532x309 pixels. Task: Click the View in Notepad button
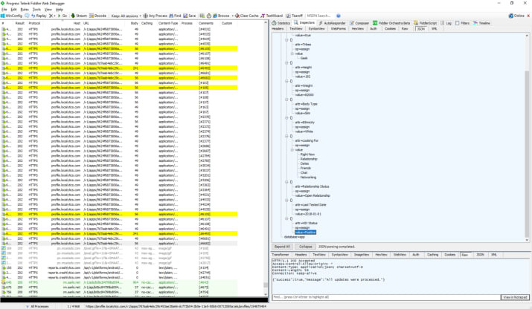pyautogui.click(x=514, y=297)
